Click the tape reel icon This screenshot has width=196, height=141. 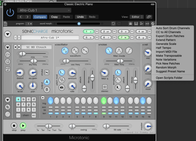coord(147,24)
